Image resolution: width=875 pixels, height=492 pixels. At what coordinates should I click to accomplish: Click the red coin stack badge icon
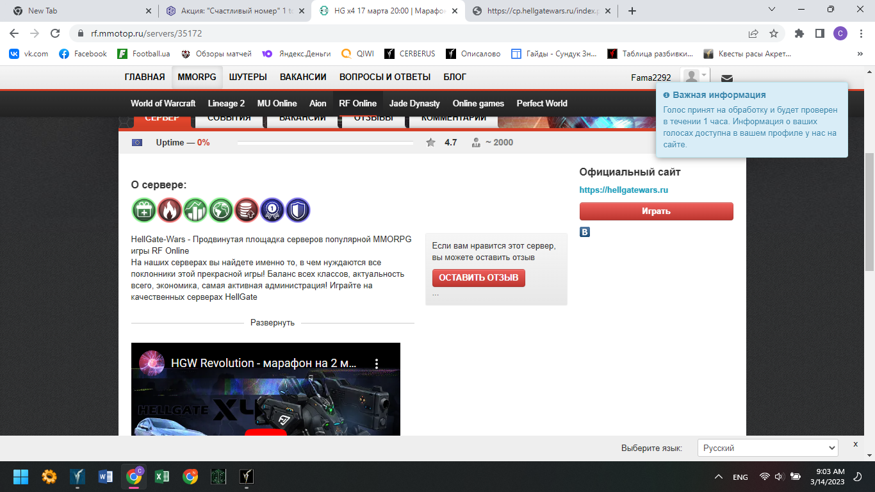point(247,210)
